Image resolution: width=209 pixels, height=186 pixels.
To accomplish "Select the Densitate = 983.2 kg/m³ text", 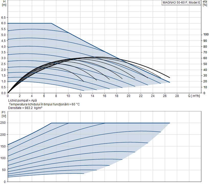I will pyautogui.click(x=25, y=108).
